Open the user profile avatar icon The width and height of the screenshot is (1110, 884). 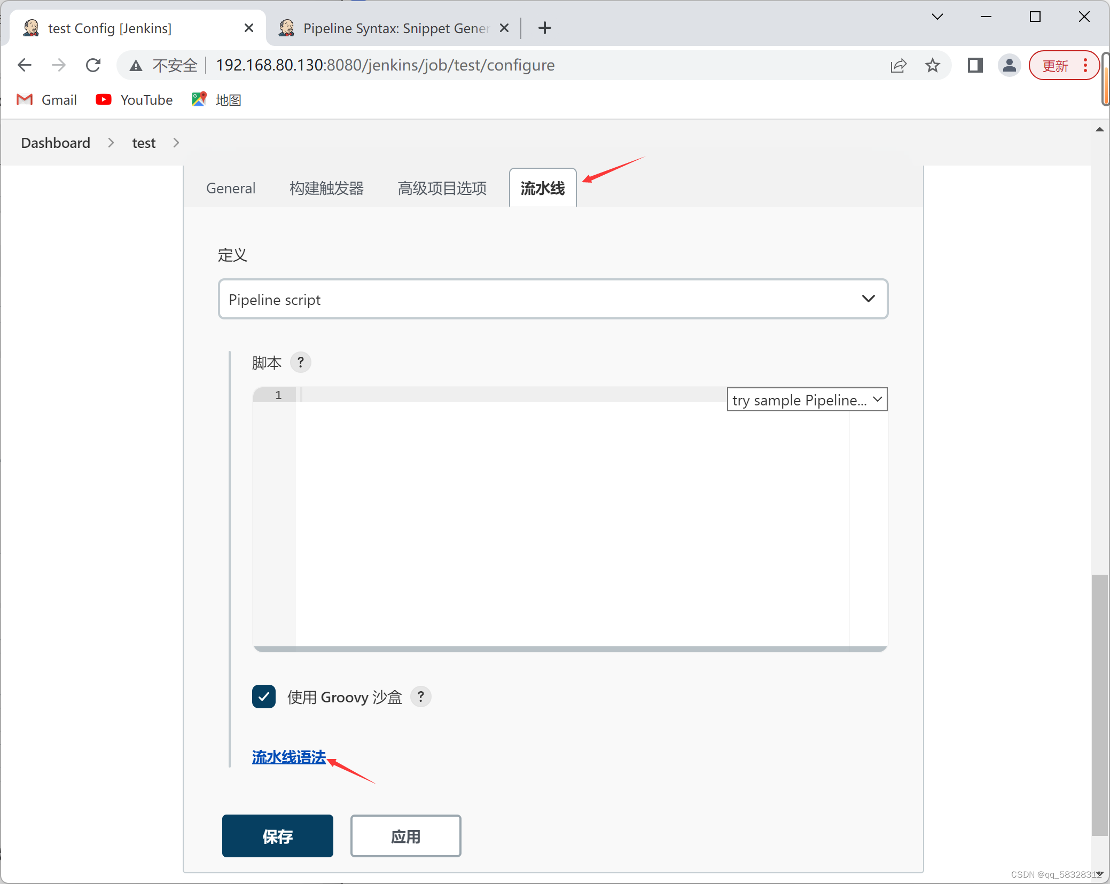coord(1009,65)
